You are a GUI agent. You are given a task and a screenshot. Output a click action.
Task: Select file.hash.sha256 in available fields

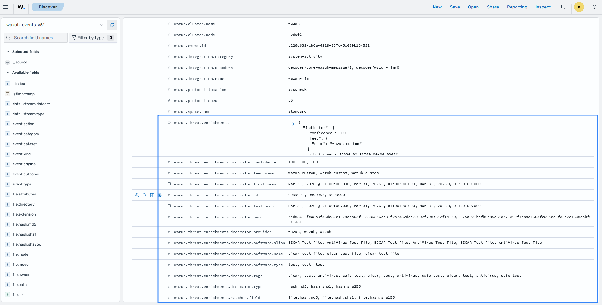coord(27,244)
